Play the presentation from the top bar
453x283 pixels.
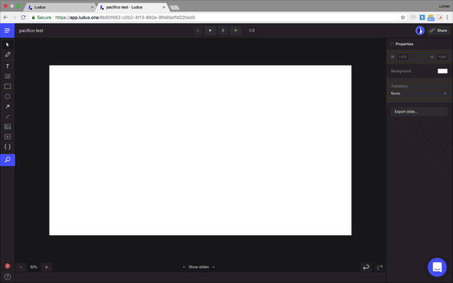[x=210, y=30]
